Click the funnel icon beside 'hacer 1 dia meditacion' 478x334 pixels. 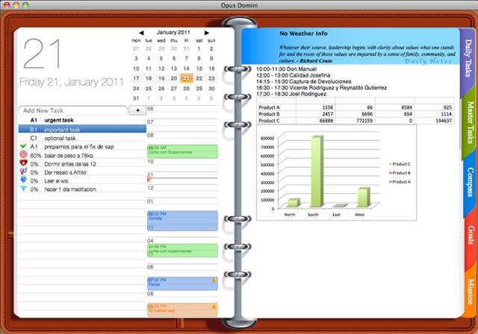pyautogui.click(x=23, y=189)
